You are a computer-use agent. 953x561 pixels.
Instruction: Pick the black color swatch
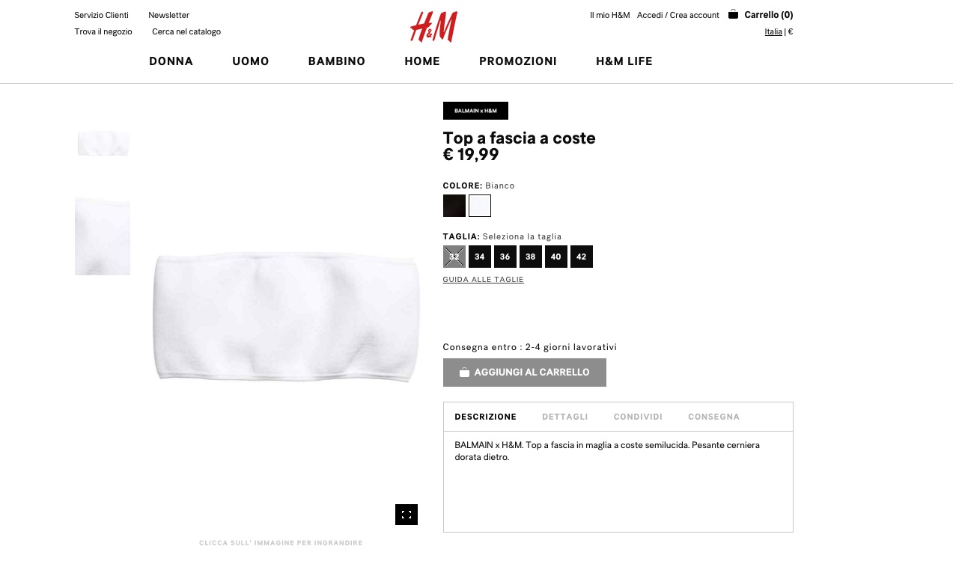tap(454, 206)
